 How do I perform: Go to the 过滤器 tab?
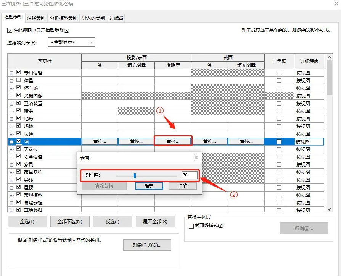tap(116, 18)
